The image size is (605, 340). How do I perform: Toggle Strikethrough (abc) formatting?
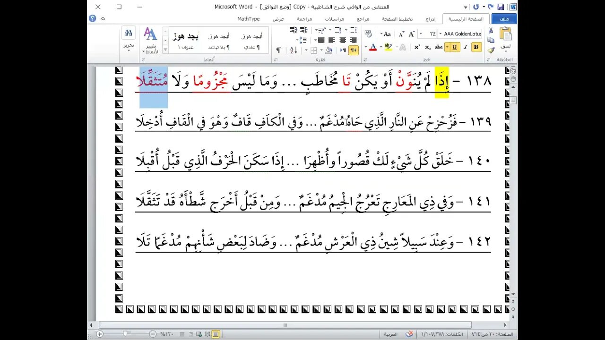[439, 47]
